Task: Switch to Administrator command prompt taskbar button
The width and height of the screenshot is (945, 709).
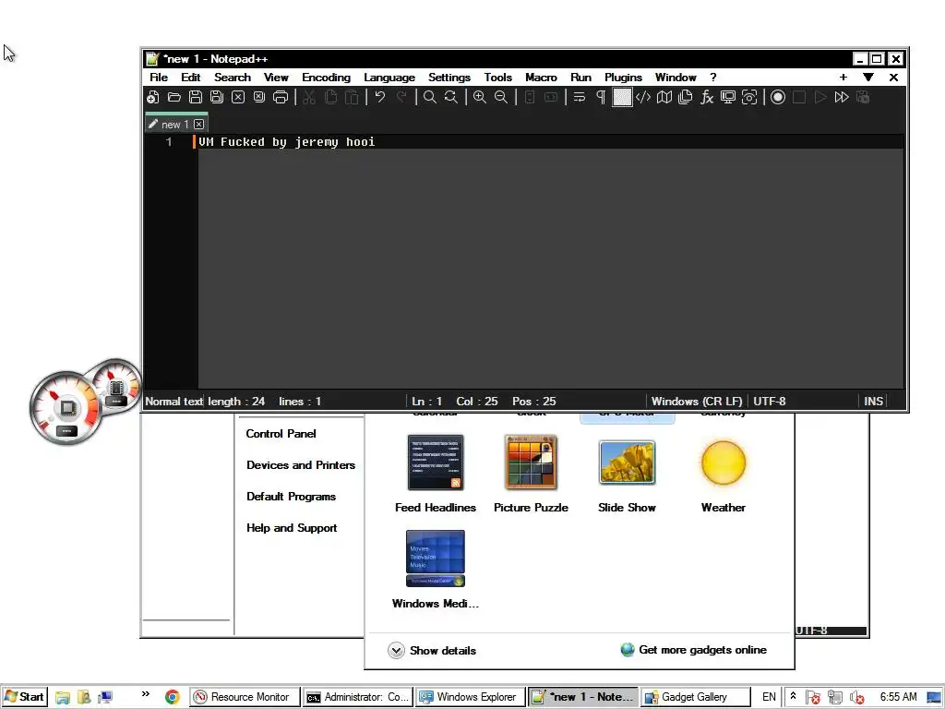Action: pyautogui.click(x=358, y=697)
